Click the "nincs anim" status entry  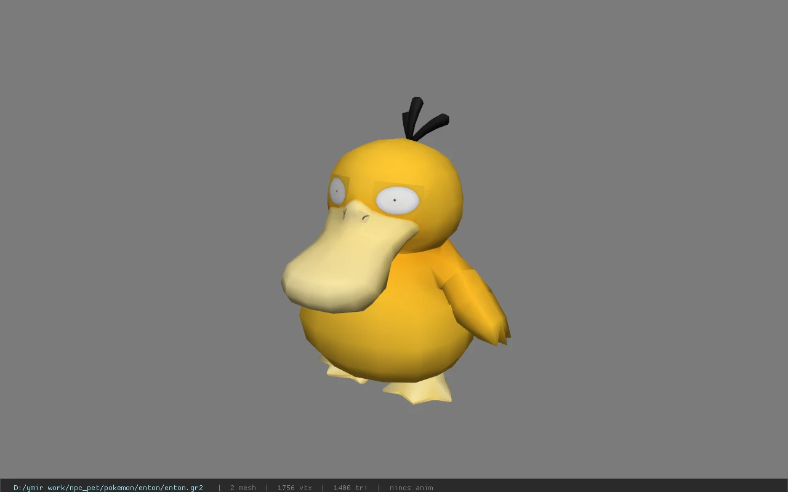pos(411,488)
